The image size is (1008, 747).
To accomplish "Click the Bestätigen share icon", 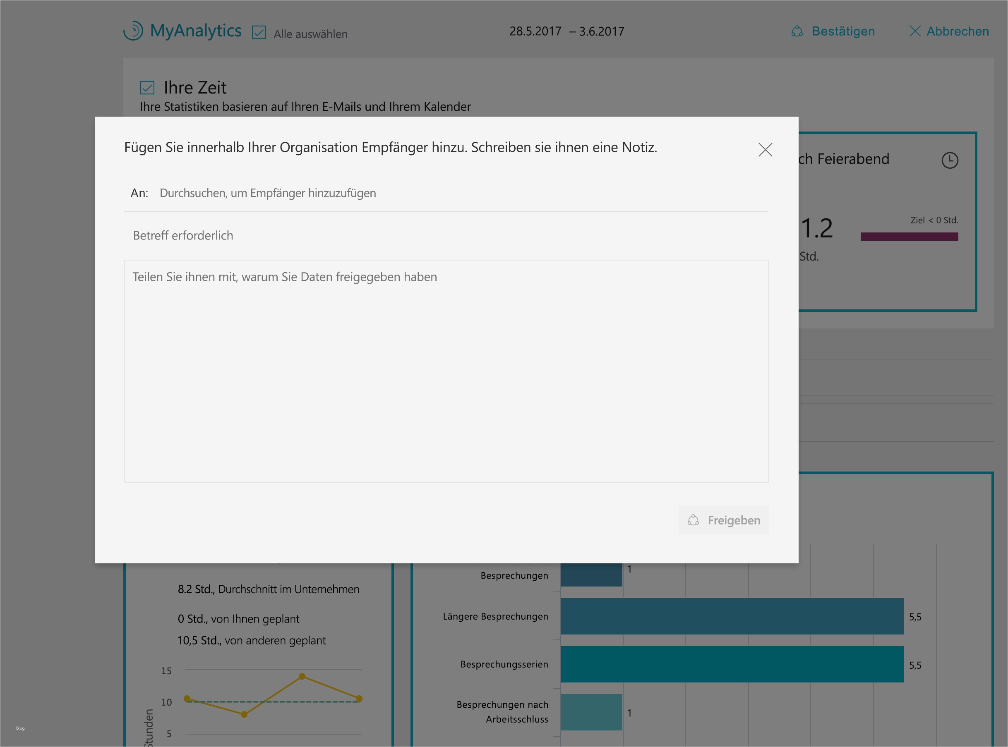I will 797,31.
